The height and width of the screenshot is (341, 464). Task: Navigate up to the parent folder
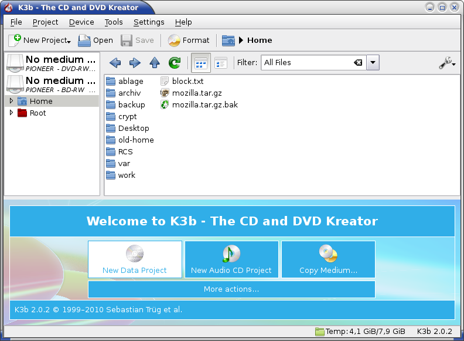tap(154, 63)
